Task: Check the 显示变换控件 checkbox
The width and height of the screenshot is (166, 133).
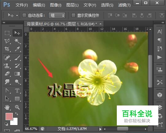Action: point(73,15)
